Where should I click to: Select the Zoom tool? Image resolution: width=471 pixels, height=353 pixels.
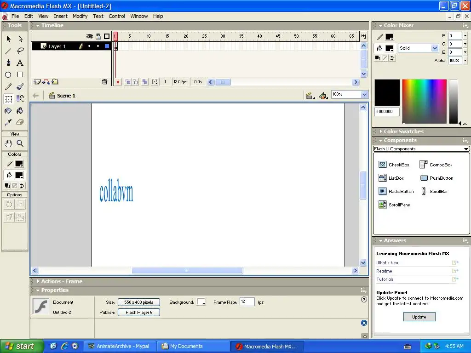pyautogui.click(x=20, y=143)
